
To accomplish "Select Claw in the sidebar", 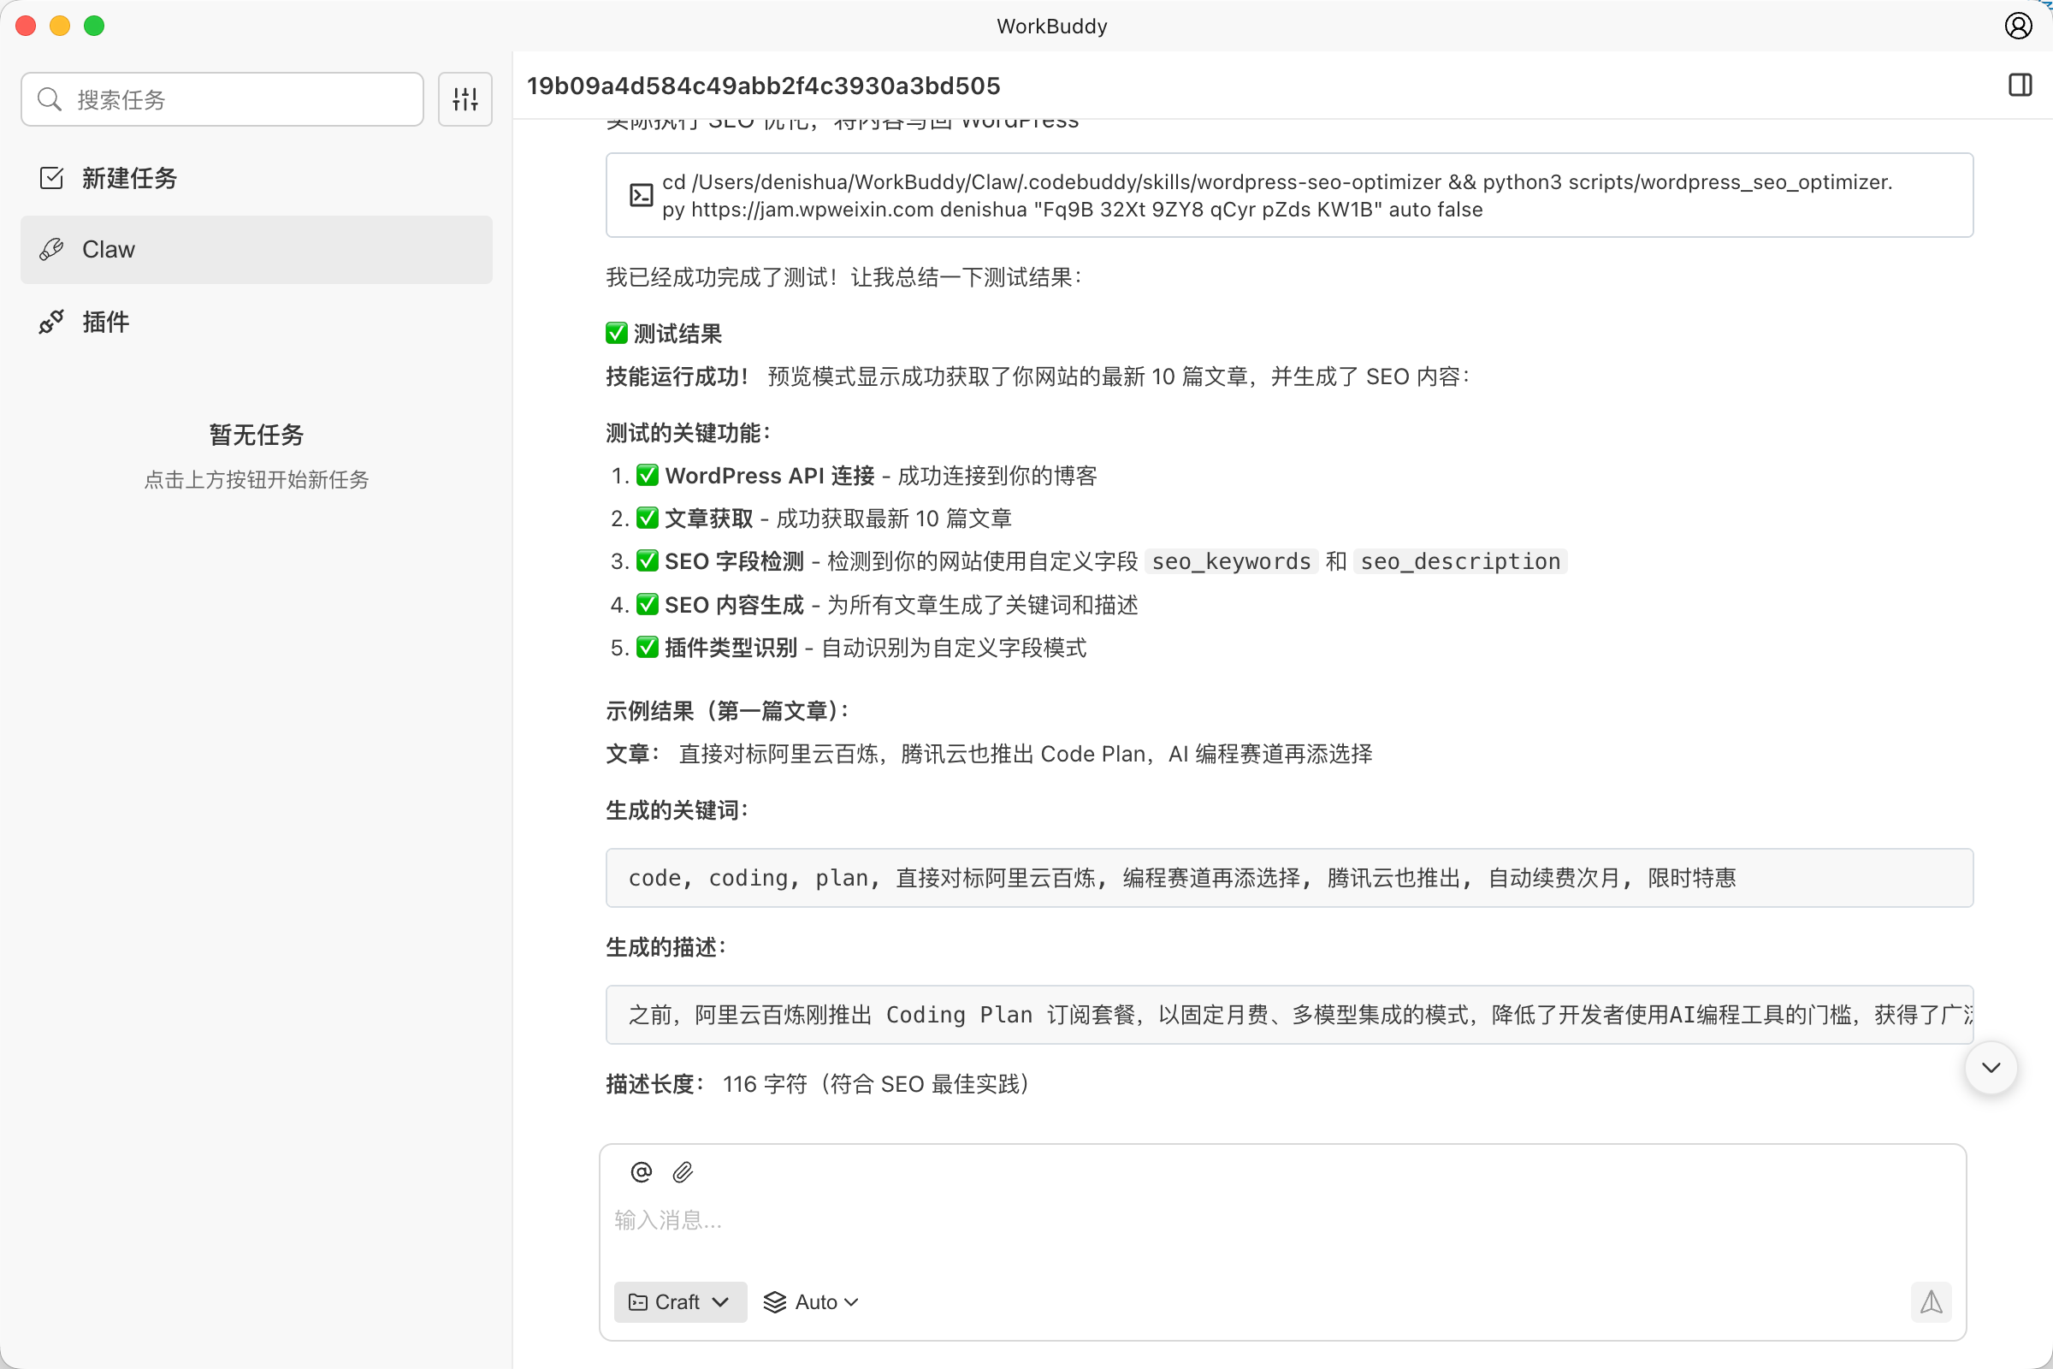I will click(257, 250).
